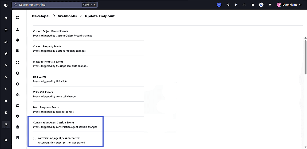Open the pie chart reports icon

pos(6,113)
